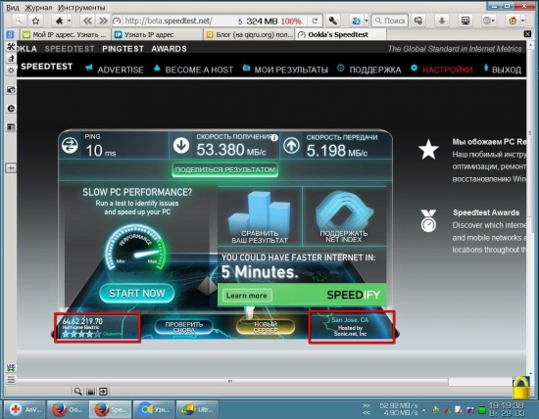Click the wrench tools icon in the toolbar
The image size is (539, 419).
pyautogui.click(x=332, y=21)
